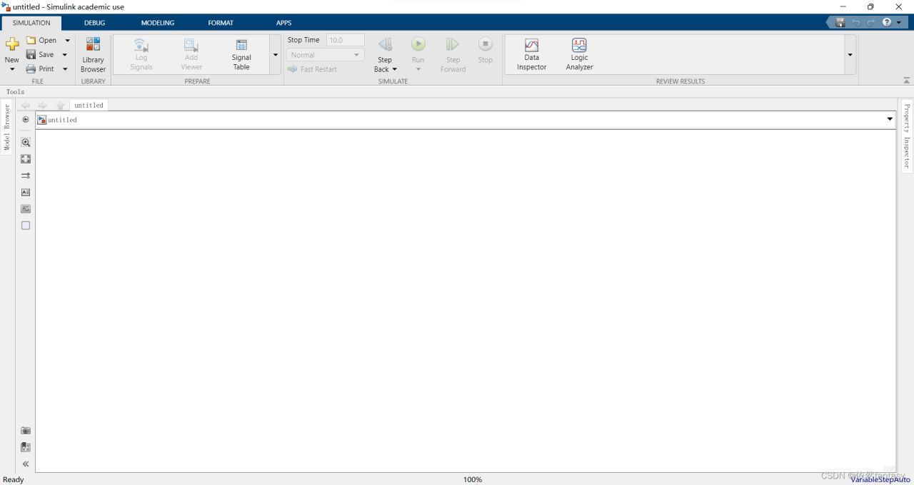
Task: Click the screenshot camera icon
Action: click(x=26, y=431)
